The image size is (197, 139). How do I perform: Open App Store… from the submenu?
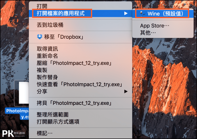coord(163,26)
